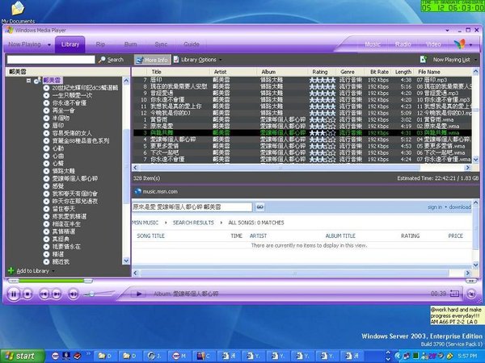Viewport: 485px width, 363px height.
Task: Sort tracks by Bit Rate column
Action: pos(379,72)
